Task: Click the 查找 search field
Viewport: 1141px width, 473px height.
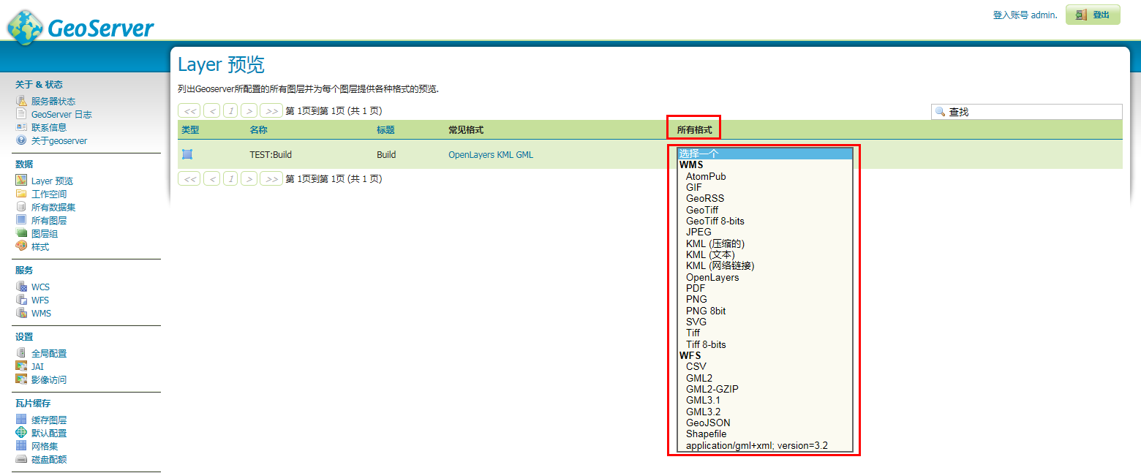Action: [x=1026, y=112]
